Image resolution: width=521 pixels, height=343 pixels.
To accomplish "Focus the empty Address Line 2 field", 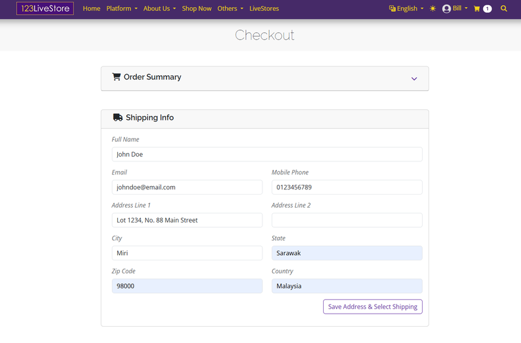I will [x=346, y=220].
